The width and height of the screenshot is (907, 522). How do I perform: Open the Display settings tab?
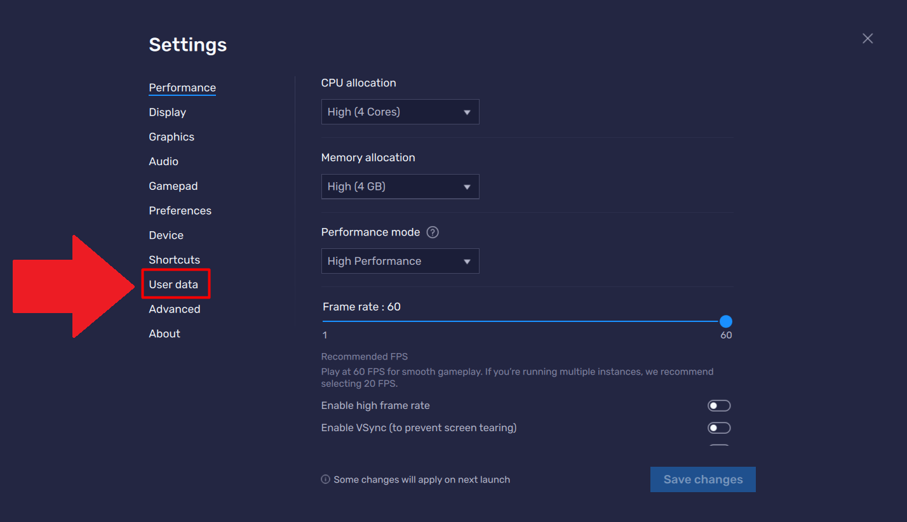[x=167, y=112]
